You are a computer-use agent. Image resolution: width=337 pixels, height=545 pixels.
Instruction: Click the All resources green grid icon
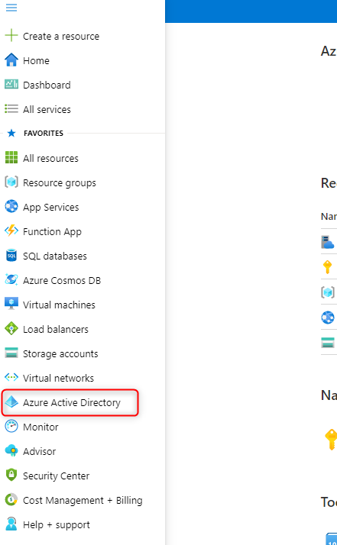pyautogui.click(x=11, y=157)
